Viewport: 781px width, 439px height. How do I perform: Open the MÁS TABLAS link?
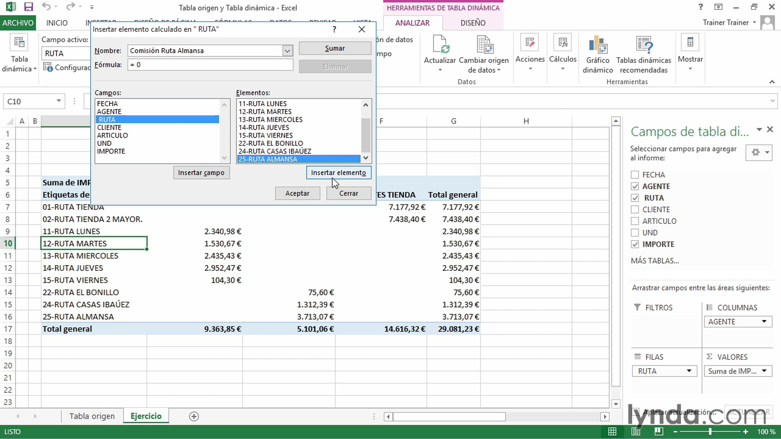(655, 261)
